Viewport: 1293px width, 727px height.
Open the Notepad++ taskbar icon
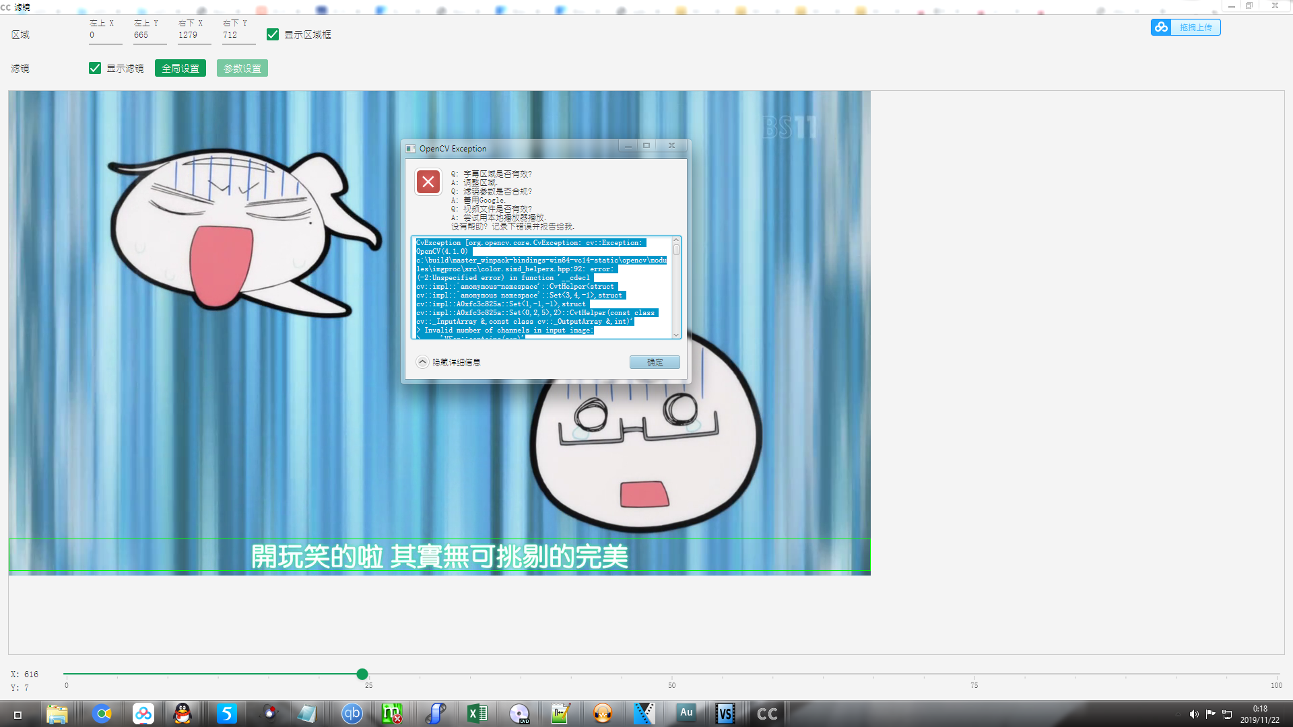(561, 714)
